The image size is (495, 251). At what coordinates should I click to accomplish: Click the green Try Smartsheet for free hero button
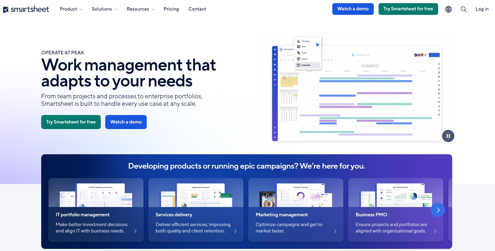[71, 122]
